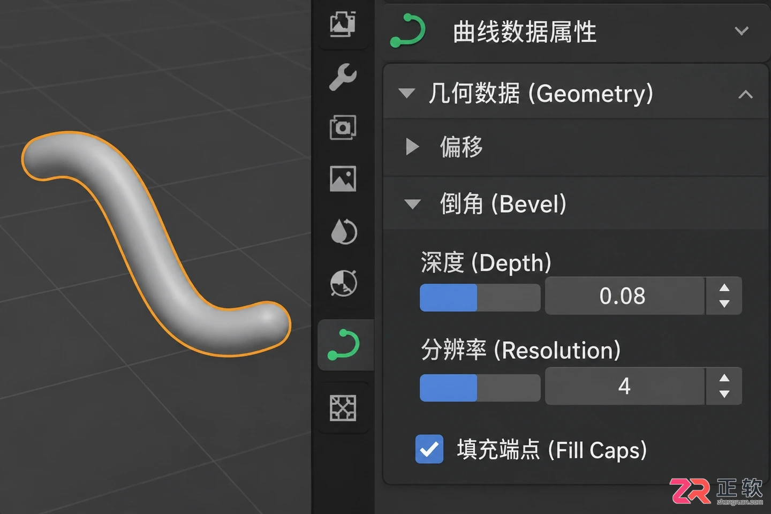
Task: Click the Resolution value field 4
Action: pos(624,386)
